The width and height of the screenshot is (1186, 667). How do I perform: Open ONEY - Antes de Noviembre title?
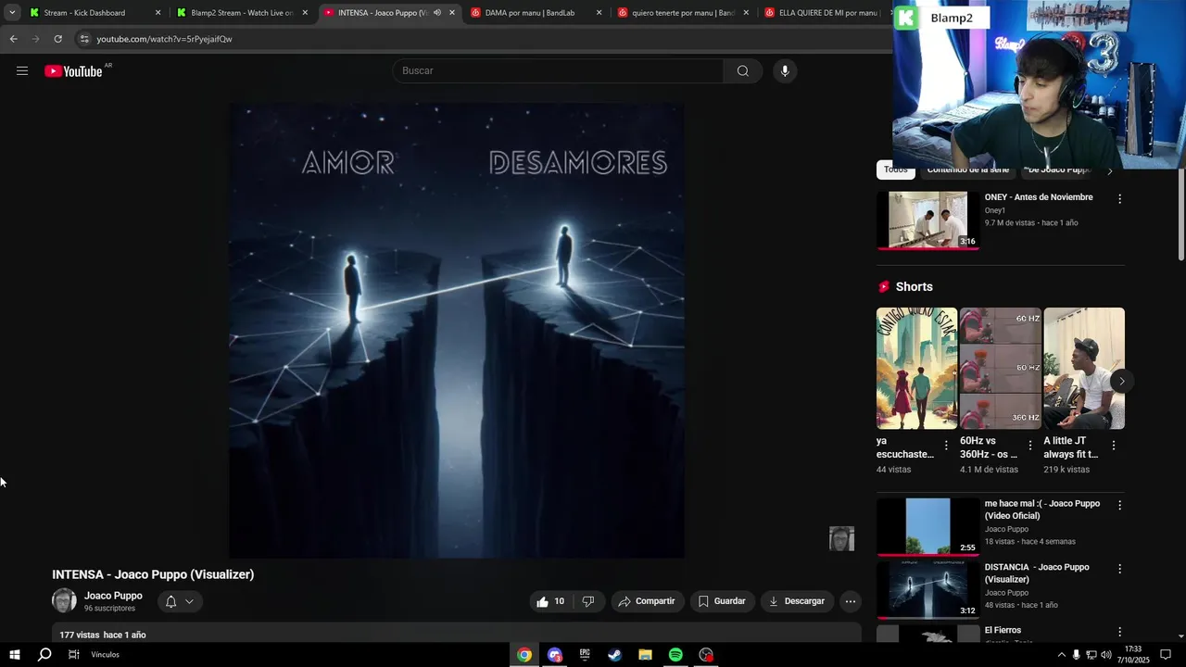1039,197
